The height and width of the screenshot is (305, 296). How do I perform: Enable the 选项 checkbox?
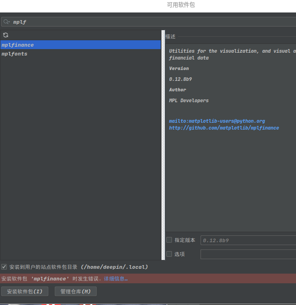pos(169,254)
